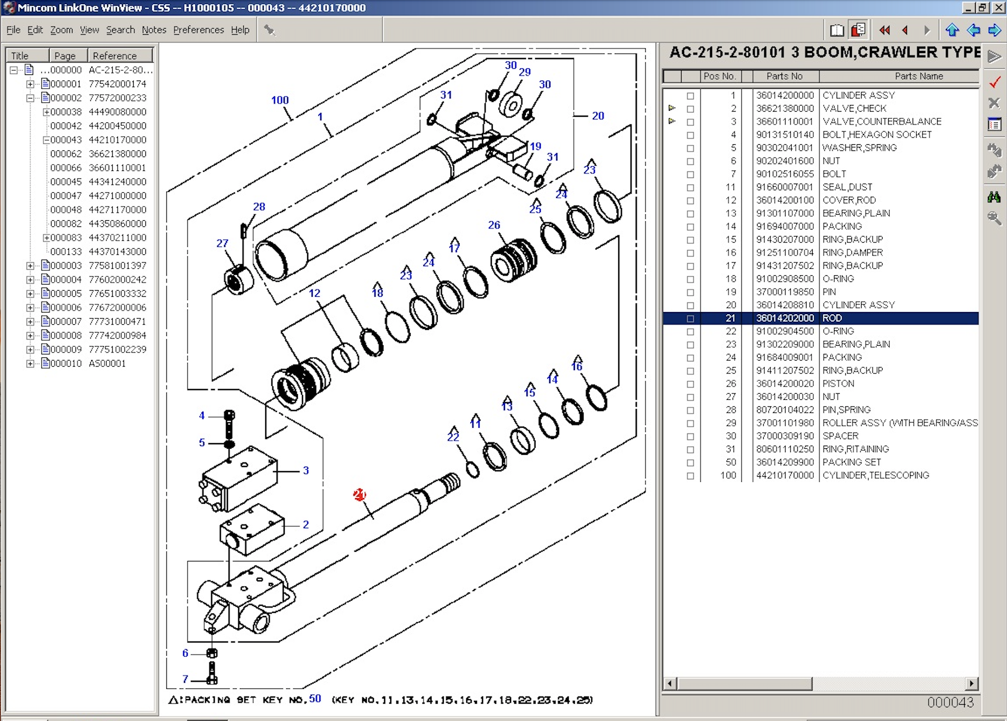This screenshot has width=1007, height=721.
Task: Open the Preferences menu
Action: click(x=199, y=30)
